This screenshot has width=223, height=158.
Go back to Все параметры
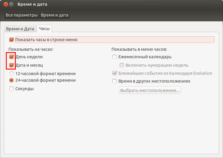22,15
